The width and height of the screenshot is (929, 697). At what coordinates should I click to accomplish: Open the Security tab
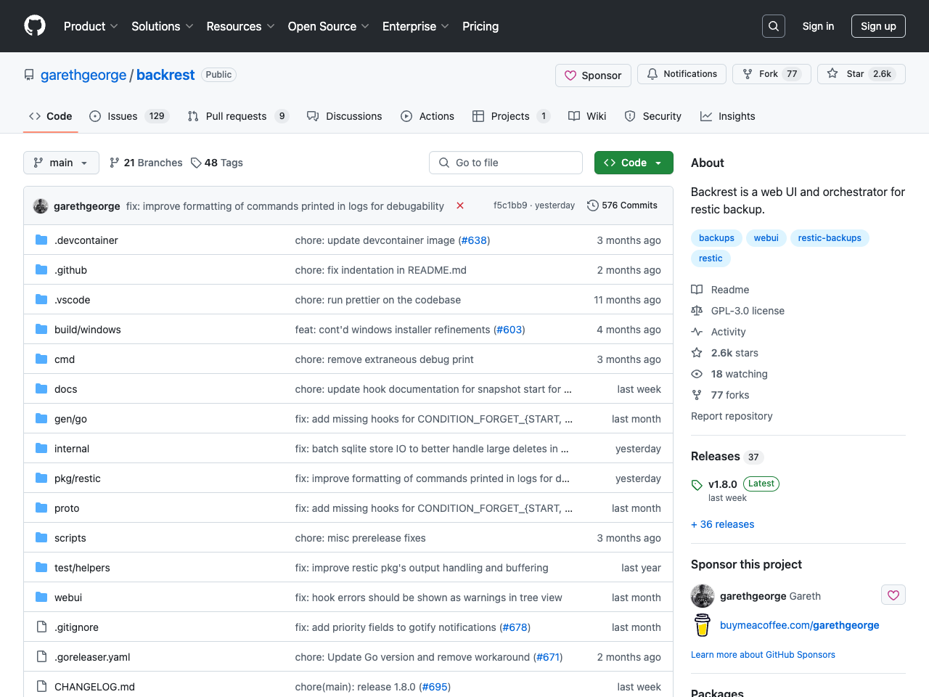(x=652, y=116)
